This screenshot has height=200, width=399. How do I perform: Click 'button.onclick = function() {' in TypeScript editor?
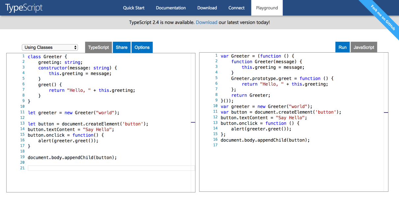(x=66, y=135)
